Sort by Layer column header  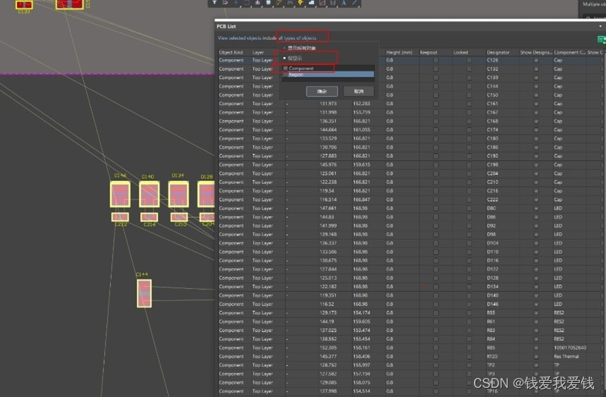point(258,52)
